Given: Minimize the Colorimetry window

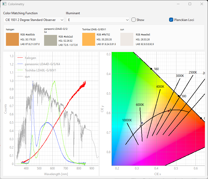Looking at the screenshot, I should pos(178,4).
